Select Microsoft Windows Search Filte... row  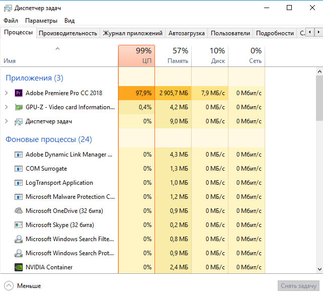click(x=133, y=239)
